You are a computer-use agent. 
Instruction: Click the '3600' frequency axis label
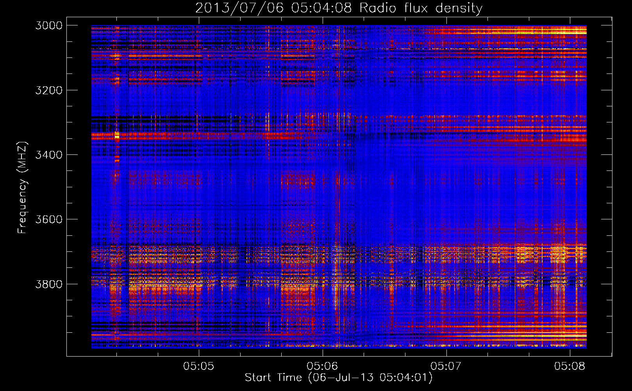tap(49, 219)
